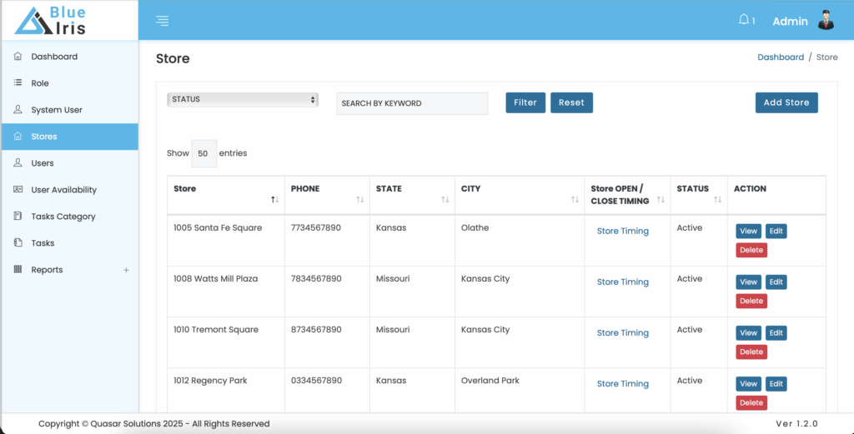This screenshot has width=854, height=434.
Task: Toggle the hamburger sidebar menu icon
Action: [163, 21]
